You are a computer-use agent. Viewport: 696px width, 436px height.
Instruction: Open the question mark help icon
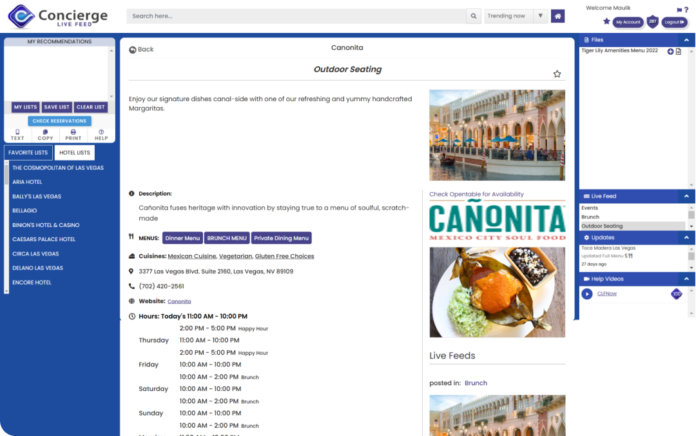click(686, 9)
